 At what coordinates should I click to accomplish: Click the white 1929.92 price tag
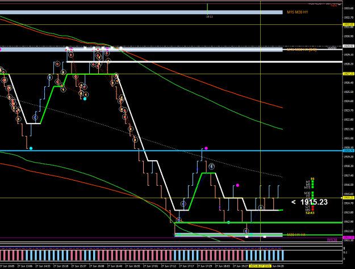coord(349,46)
